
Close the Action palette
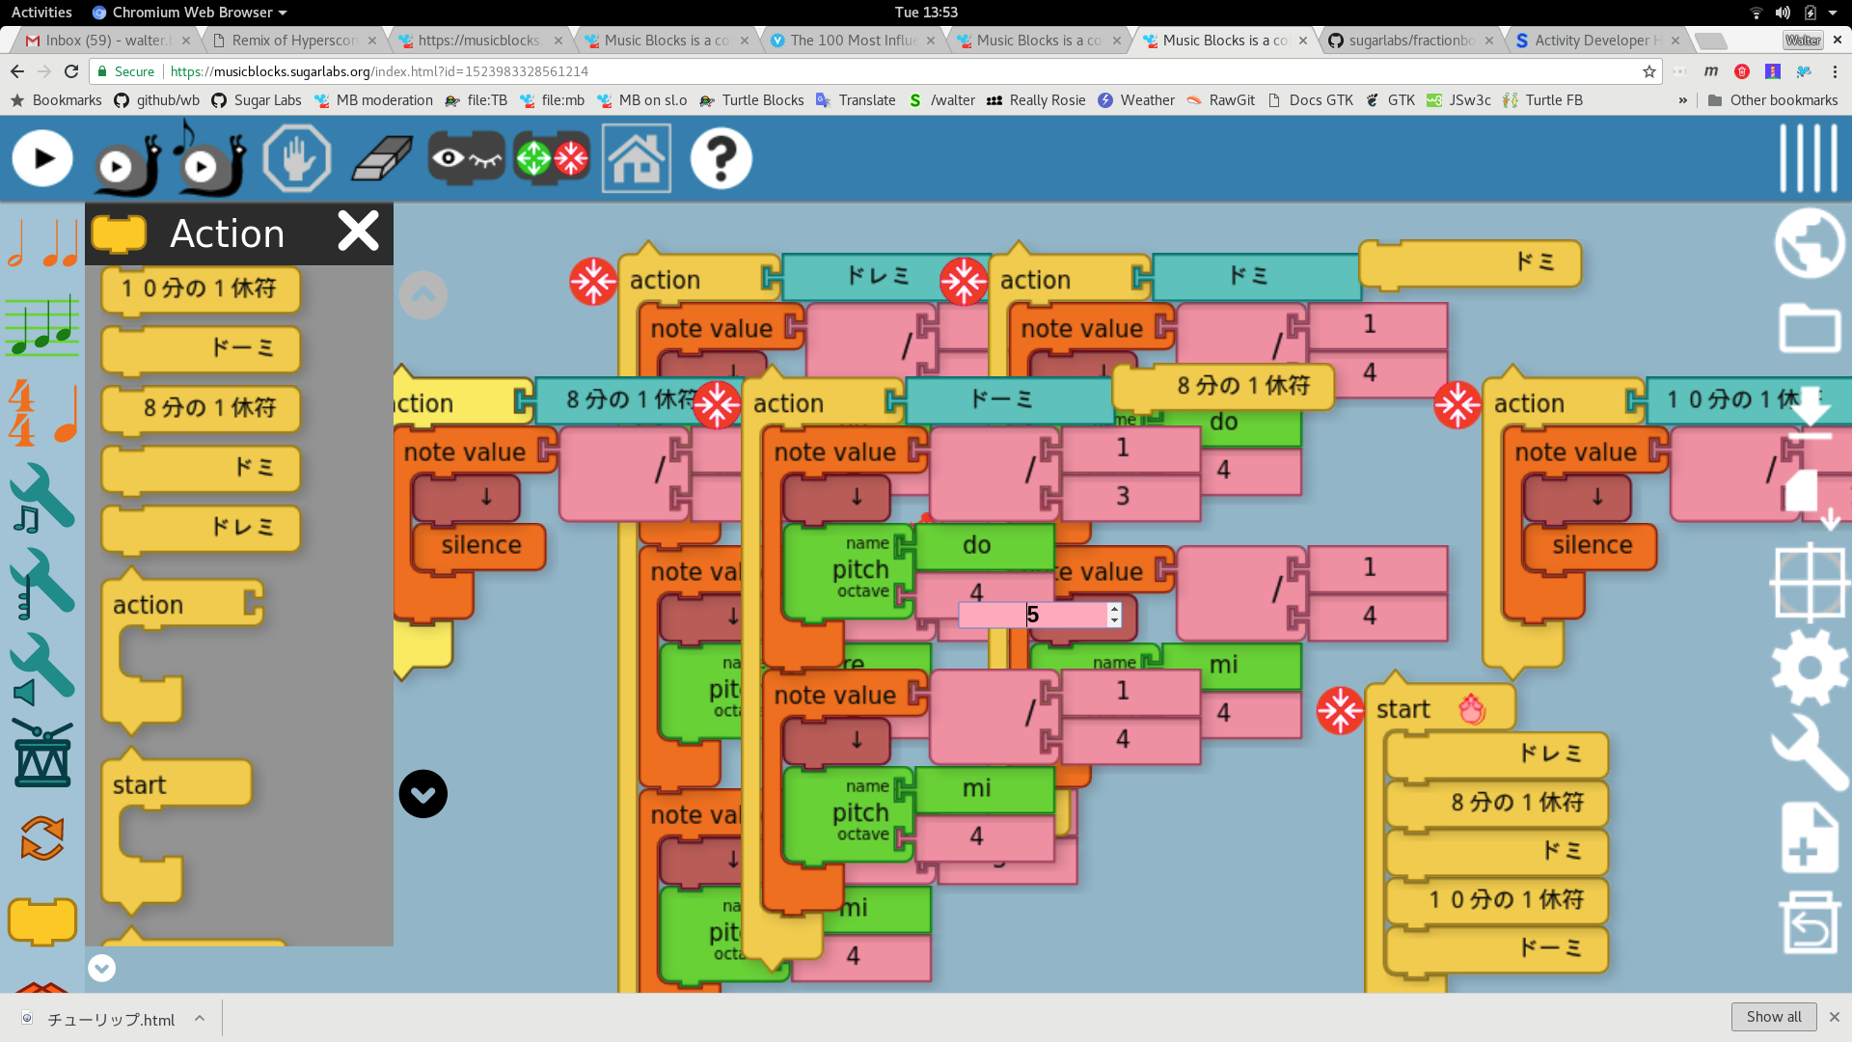pos(358,232)
